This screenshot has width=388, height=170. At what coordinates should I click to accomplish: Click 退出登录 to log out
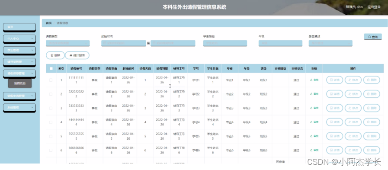(374, 7)
